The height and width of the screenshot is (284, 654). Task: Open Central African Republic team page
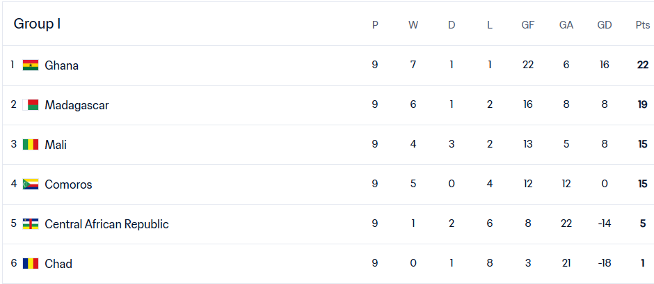coord(106,224)
